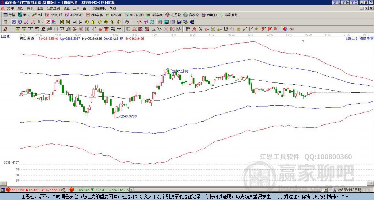The width and height of the screenshot is (374, 200).
Task: Click the calendar date icon
Action: click(x=160, y=22)
